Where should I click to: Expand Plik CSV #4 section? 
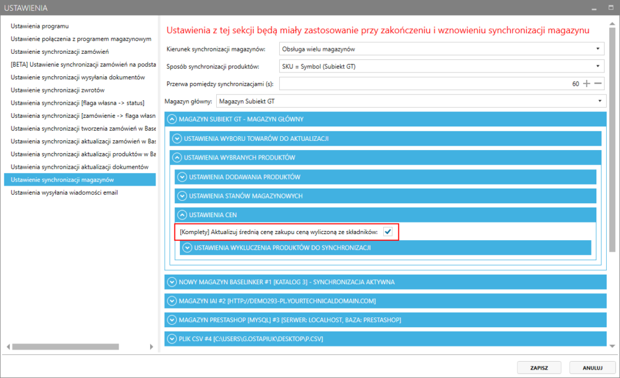pos(385,339)
